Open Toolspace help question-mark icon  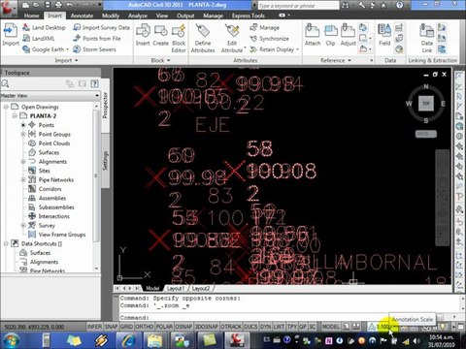pyautogui.click(x=94, y=83)
